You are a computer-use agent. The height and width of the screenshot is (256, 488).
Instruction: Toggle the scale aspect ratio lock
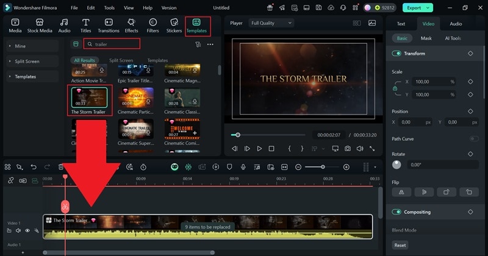coord(395,88)
